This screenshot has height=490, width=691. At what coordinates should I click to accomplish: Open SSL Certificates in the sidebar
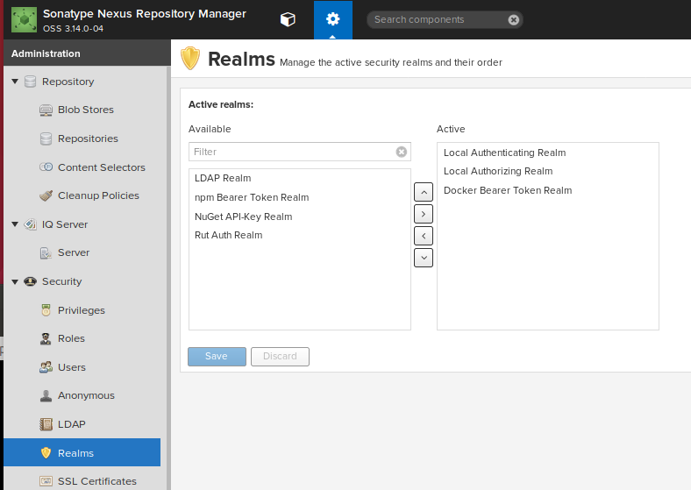pos(97,481)
